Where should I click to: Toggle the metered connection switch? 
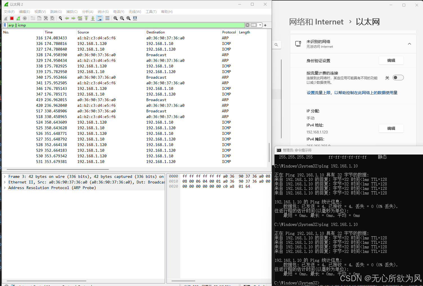click(398, 78)
